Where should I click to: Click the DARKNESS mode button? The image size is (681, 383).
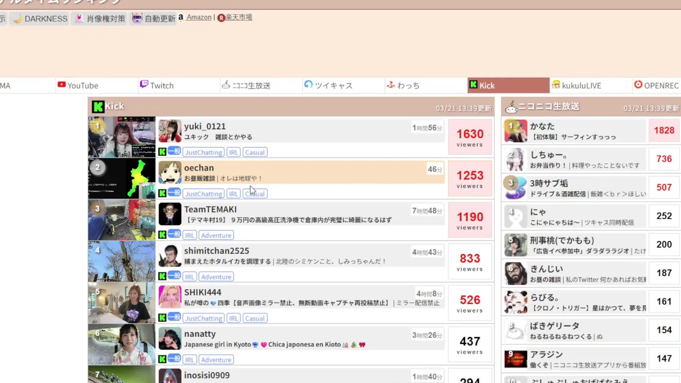[40, 19]
